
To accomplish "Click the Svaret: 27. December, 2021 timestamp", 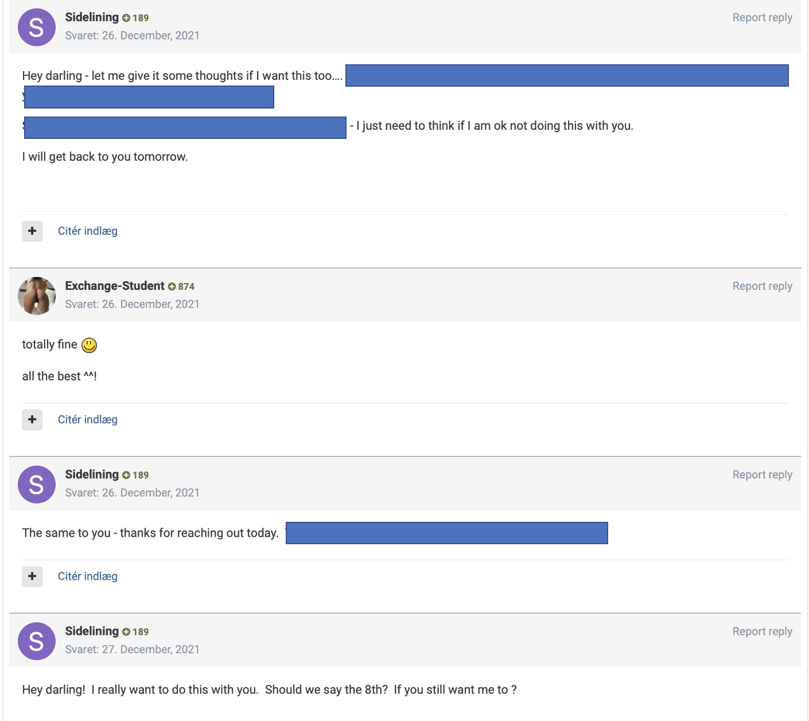I will click(x=132, y=649).
